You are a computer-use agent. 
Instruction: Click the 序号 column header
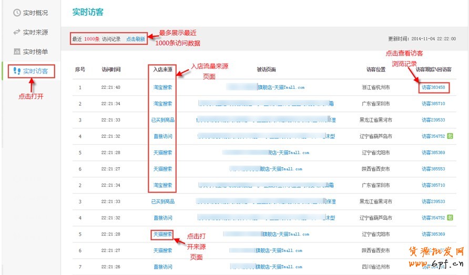click(x=80, y=69)
